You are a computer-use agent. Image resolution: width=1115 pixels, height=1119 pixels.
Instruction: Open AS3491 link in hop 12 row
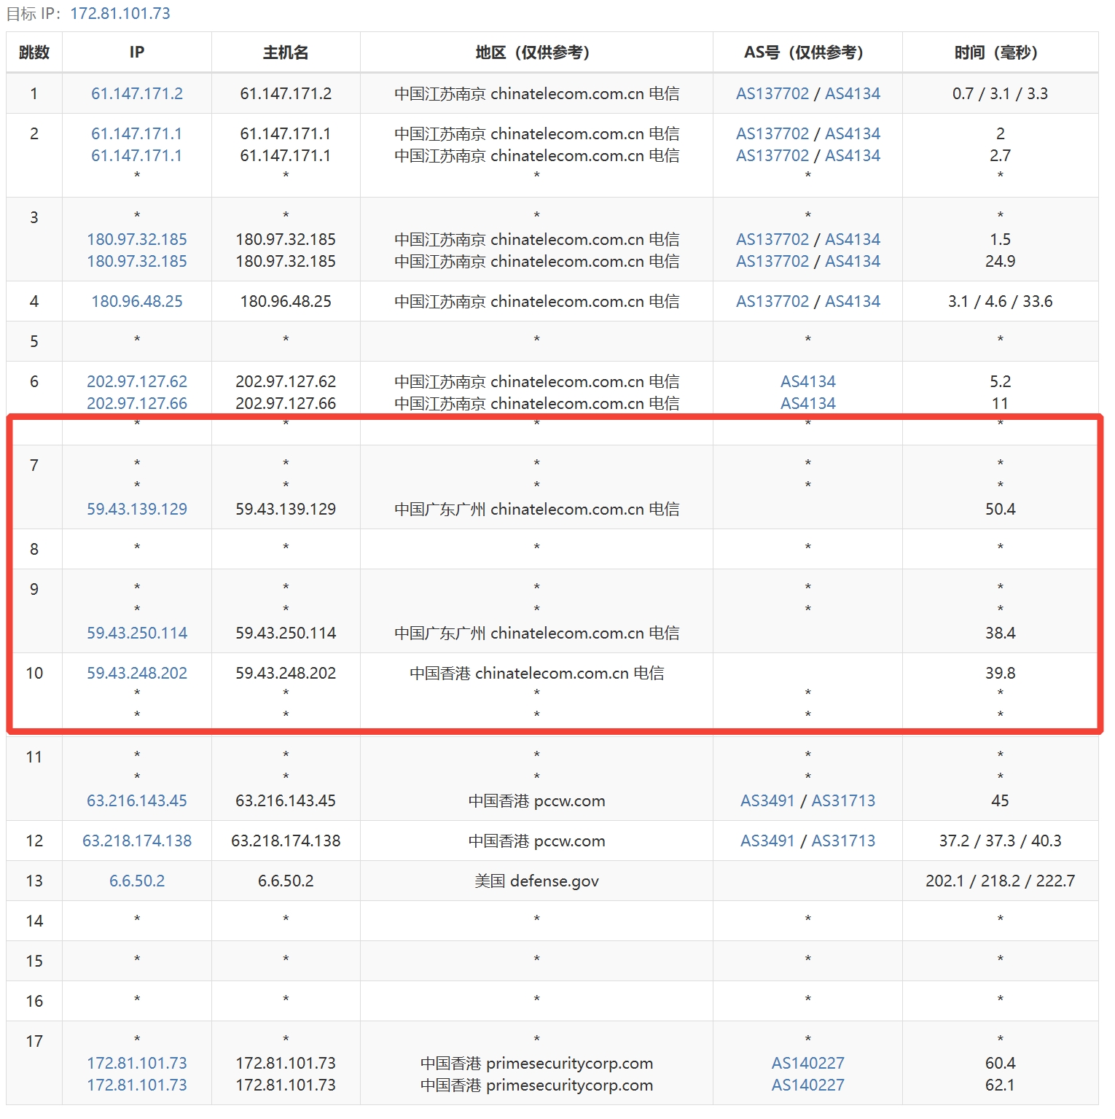point(767,841)
